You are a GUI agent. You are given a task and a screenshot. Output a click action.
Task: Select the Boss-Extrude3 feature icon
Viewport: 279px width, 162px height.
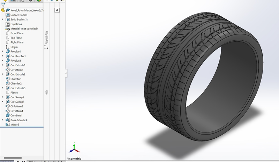click(x=8, y=120)
